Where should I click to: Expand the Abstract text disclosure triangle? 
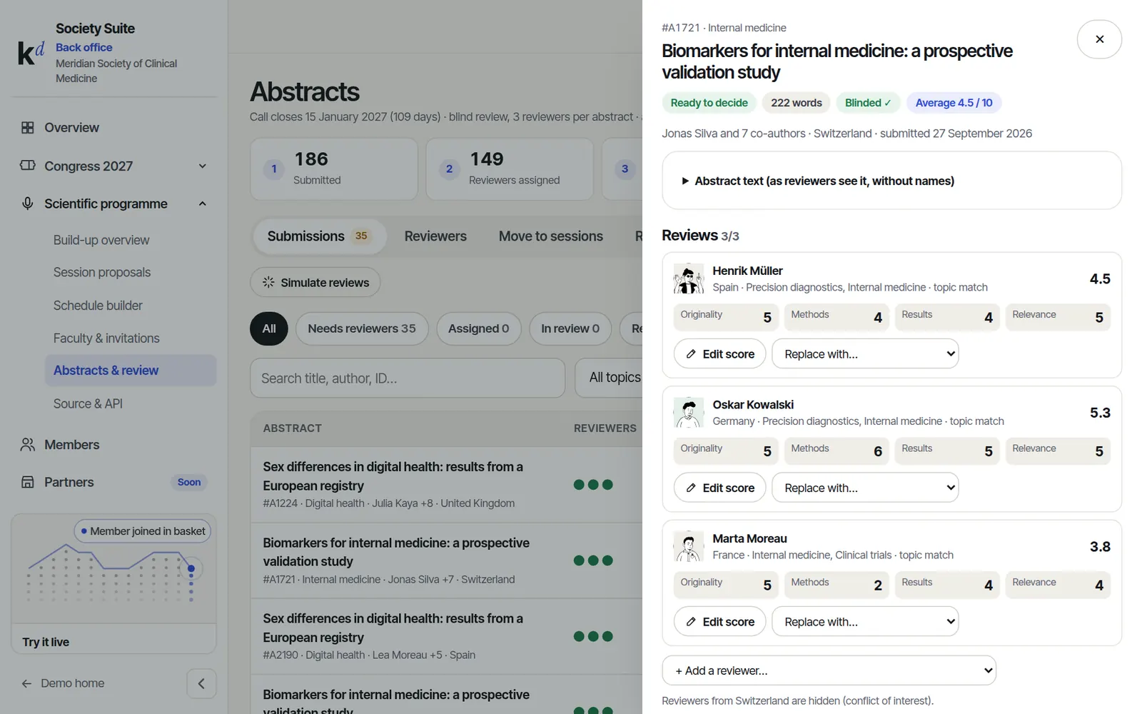click(x=685, y=181)
